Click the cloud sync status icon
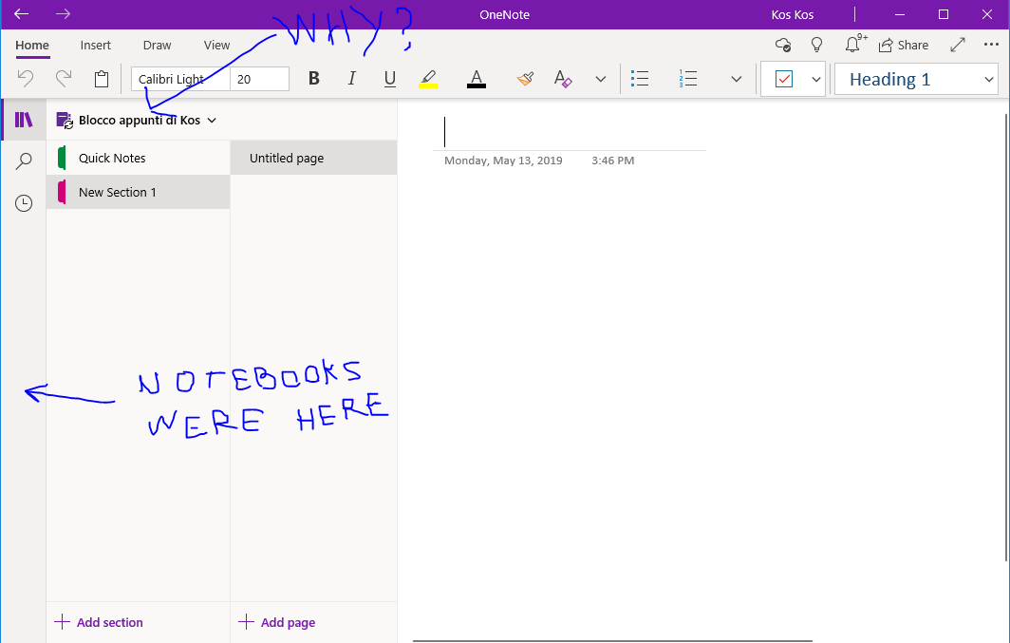Screen dimensions: 1010x643 click(782, 45)
